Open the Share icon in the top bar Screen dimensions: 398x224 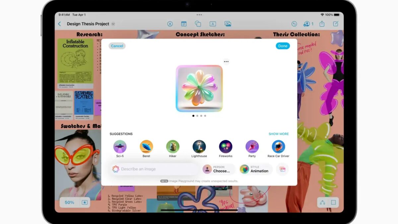(x=321, y=24)
